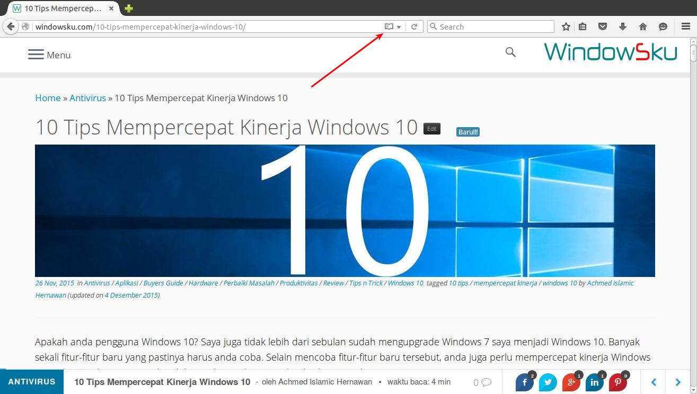Viewport: 697px width, 394px height.
Task: Open the Tips n Trick category link
Action: [x=366, y=283]
